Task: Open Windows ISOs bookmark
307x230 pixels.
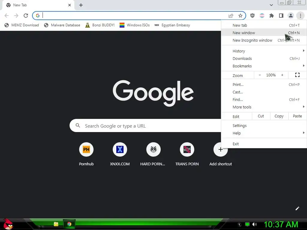Action: [135, 25]
